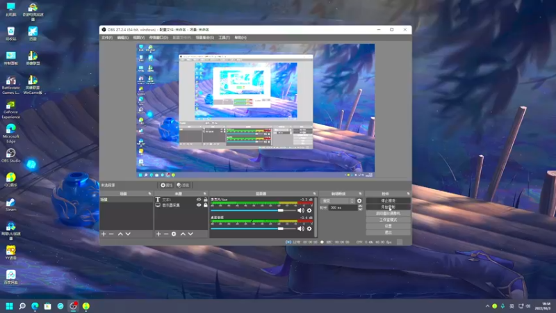Viewport: 556px width, 313px height.
Task: Undock the Controls panel via its header icon
Action: (x=408, y=194)
